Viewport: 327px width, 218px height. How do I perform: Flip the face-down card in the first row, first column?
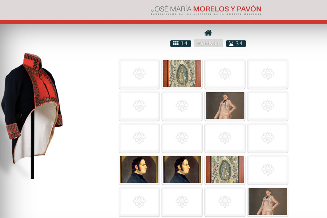tap(139, 74)
